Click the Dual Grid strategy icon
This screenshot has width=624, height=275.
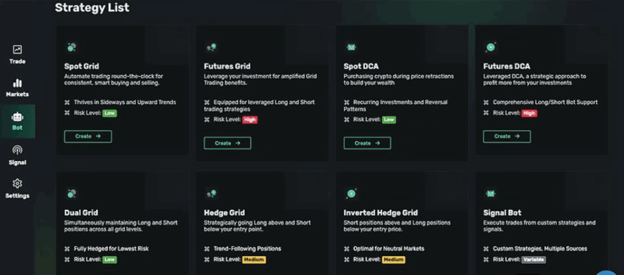coord(72,193)
